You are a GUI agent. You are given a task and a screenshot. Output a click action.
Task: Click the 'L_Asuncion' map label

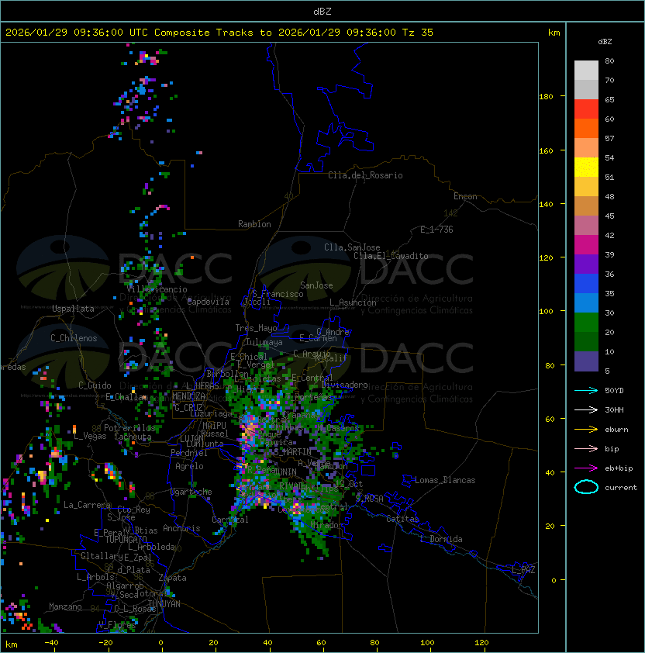tap(353, 302)
